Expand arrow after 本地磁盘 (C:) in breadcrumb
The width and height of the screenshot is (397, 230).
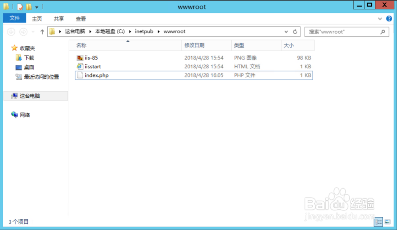130,31
